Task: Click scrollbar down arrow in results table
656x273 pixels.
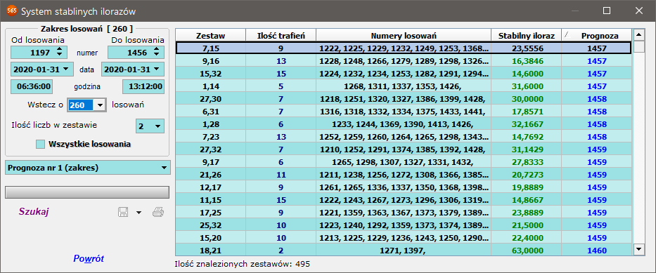Action: pos(639,249)
